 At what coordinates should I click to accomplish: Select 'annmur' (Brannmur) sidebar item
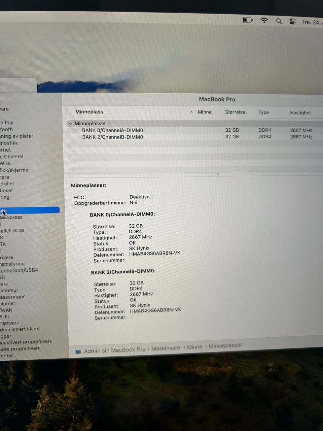pos(9,290)
